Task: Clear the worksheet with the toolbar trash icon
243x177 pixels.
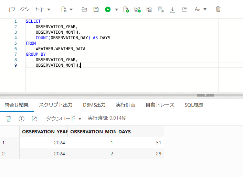Action: pos(218,9)
